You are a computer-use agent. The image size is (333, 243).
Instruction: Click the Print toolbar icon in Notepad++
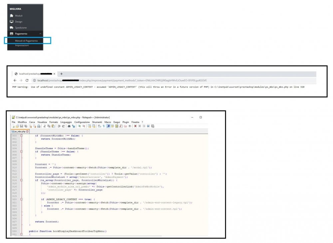click(x=39, y=126)
